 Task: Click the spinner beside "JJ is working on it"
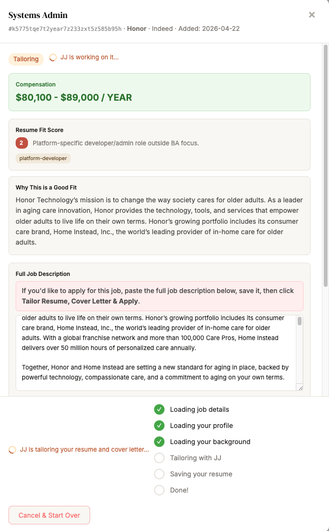click(x=53, y=57)
